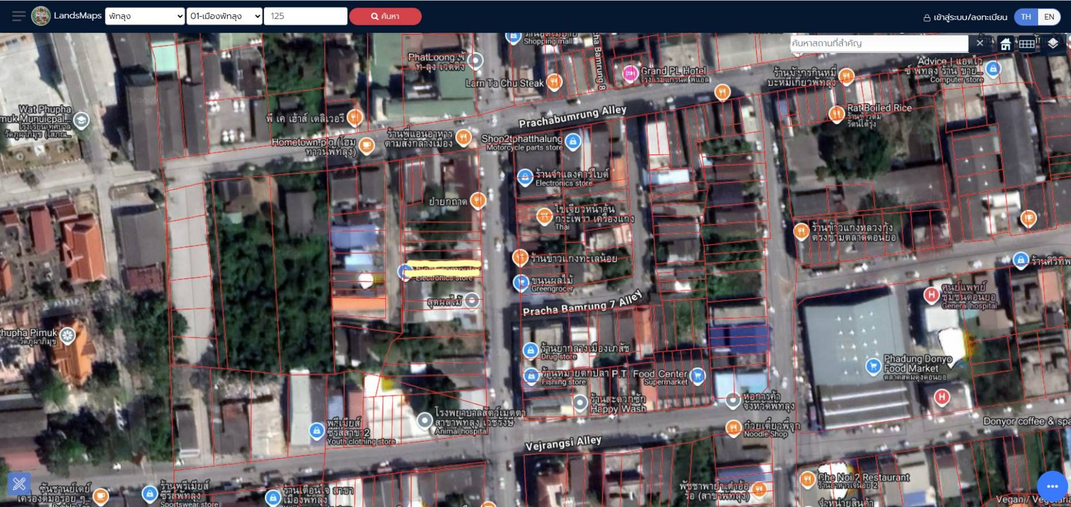
Task: Expand the province dropdown showing พัทลุง
Action: pyautogui.click(x=145, y=16)
